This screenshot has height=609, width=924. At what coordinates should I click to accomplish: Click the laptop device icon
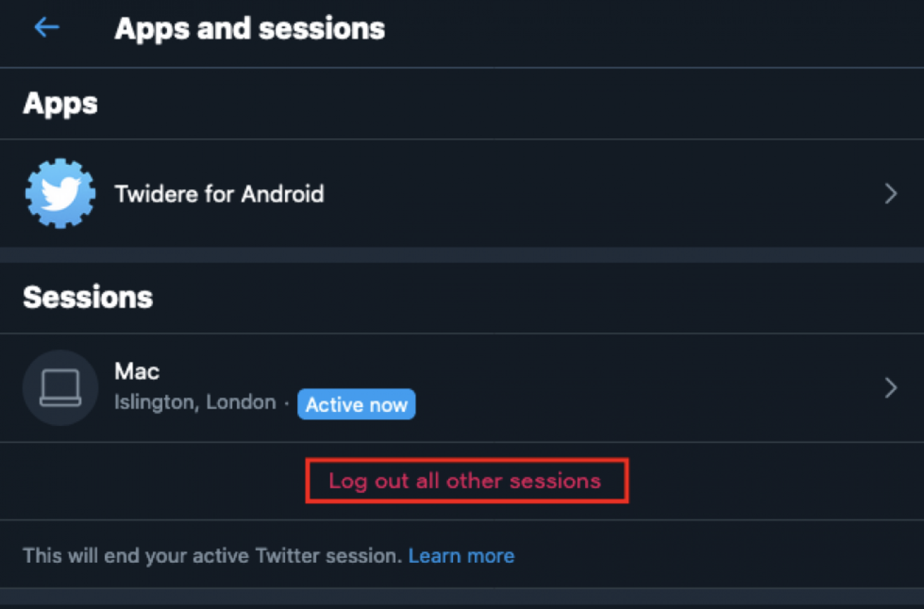click(x=60, y=388)
